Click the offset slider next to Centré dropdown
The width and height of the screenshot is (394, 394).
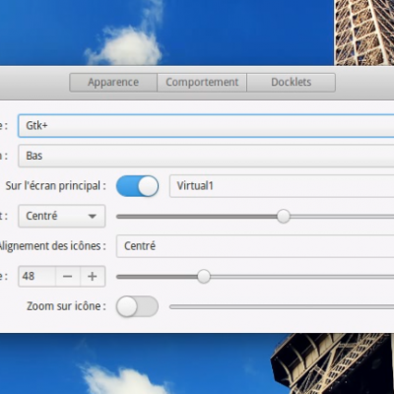(255, 217)
